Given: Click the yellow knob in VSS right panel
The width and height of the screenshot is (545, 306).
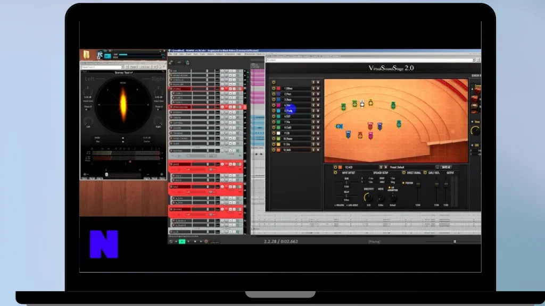Looking at the screenshot, I should tap(475, 131).
